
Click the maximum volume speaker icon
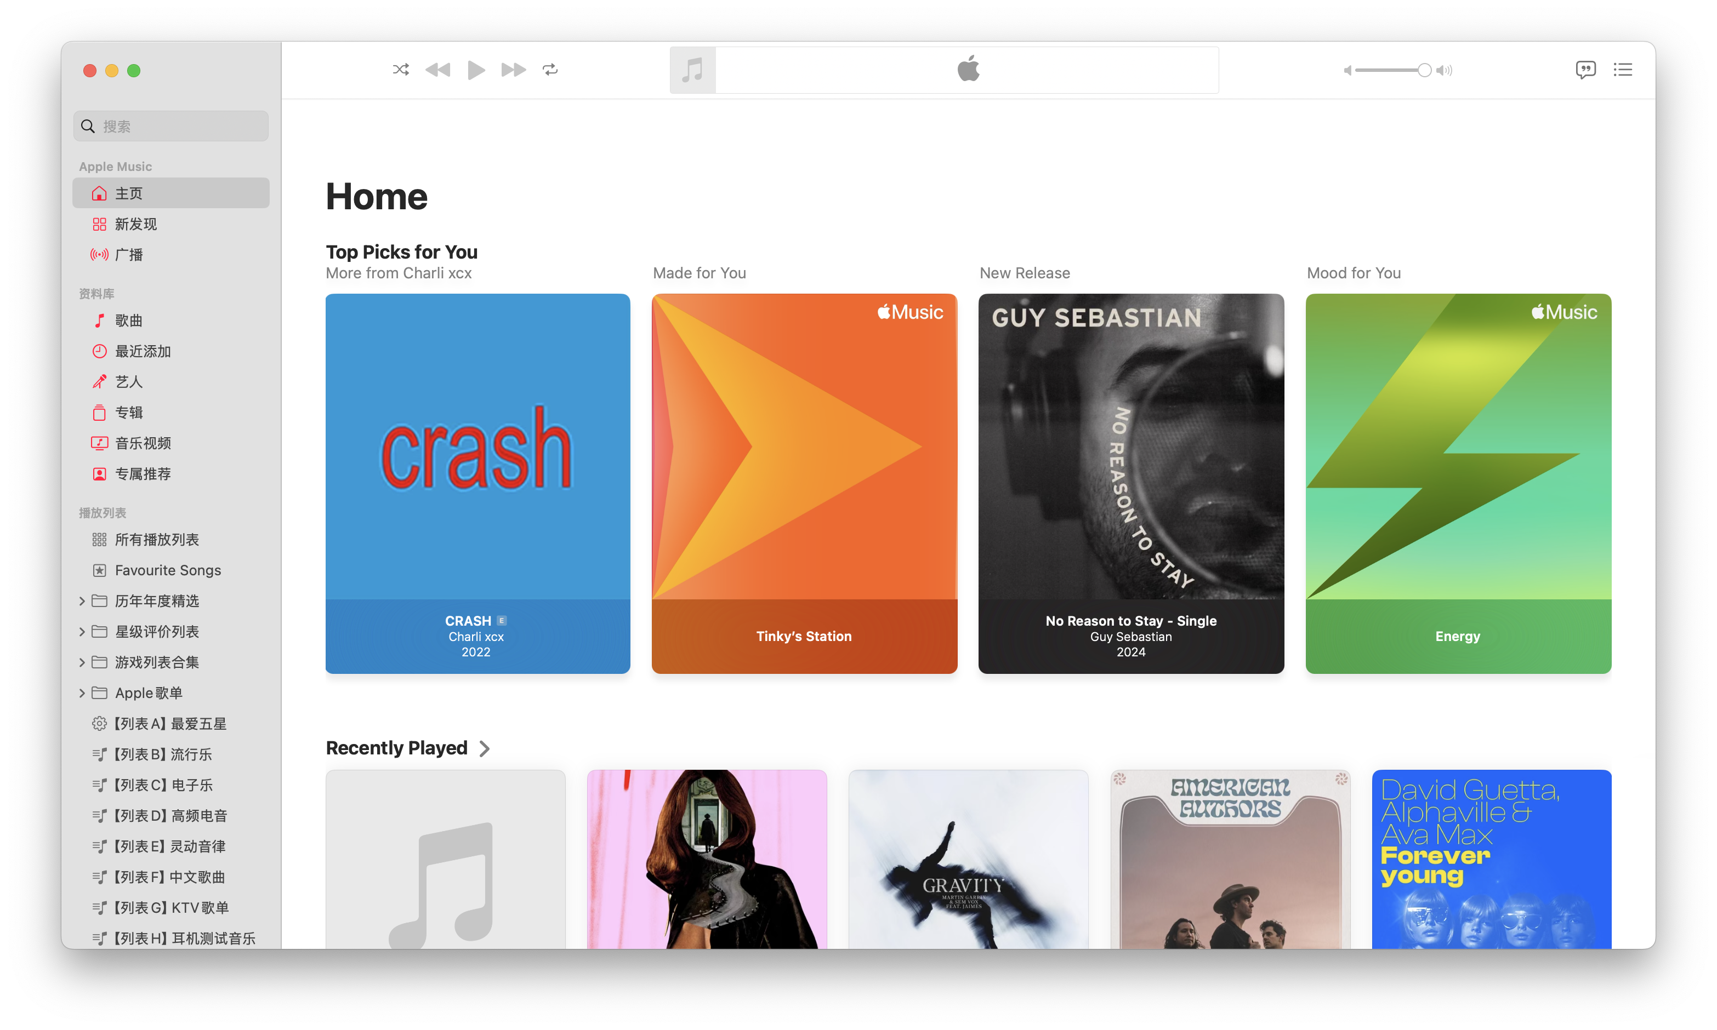pyautogui.click(x=1445, y=70)
